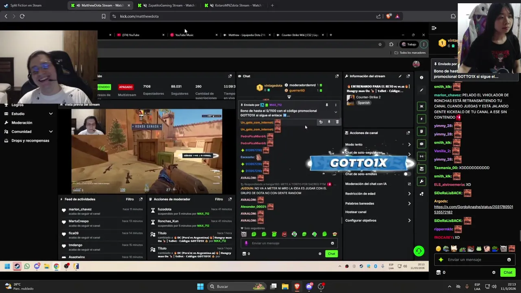Screen dimensions: 521x293
Task: Unpin the message from MAX_712
Action: pyautogui.click(x=326, y=105)
